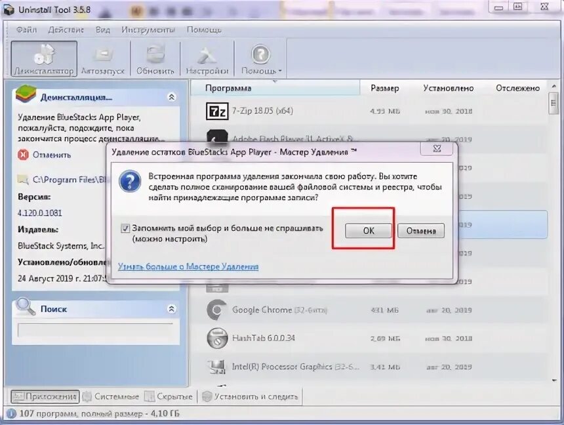Uncheck 'Запомнить мой выбор' checkbox
The width and height of the screenshot is (564, 425).
click(x=125, y=228)
